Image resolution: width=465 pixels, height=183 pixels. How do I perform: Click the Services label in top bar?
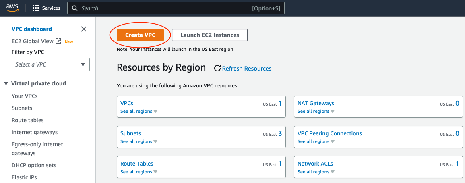pos(51,8)
